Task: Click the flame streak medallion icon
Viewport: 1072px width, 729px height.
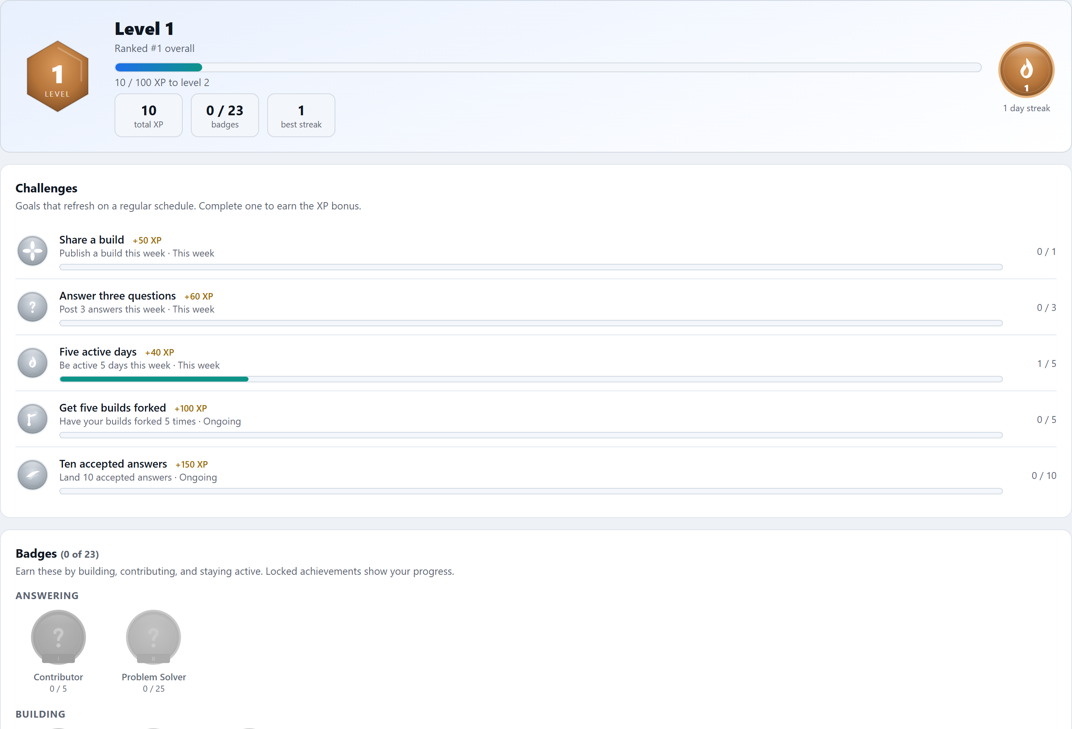Action: [1026, 70]
